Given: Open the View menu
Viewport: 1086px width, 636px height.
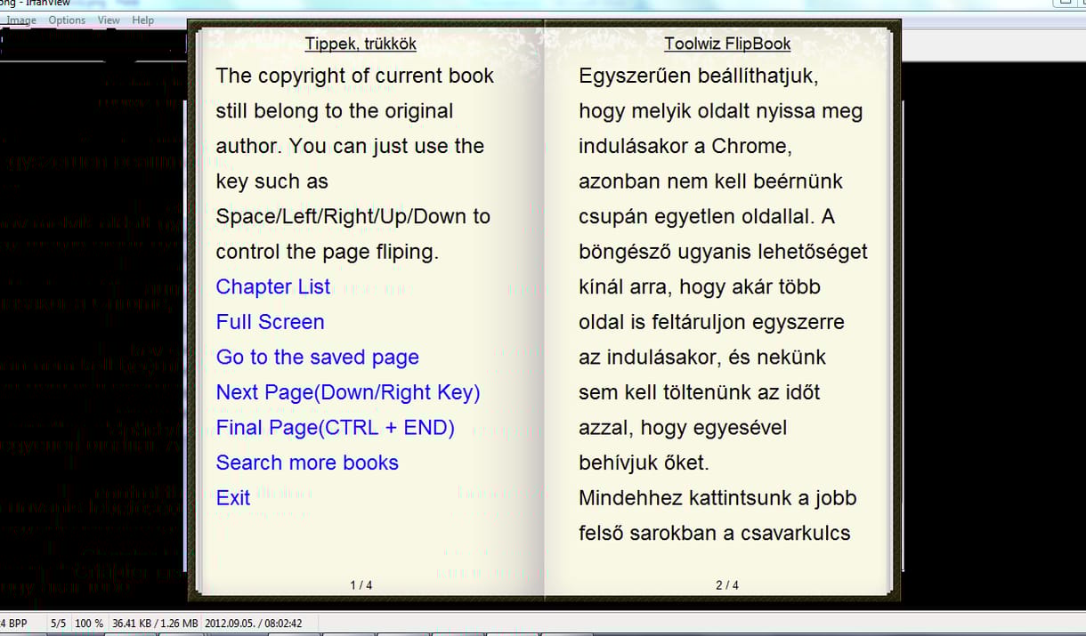Looking at the screenshot, I should 109,20.
